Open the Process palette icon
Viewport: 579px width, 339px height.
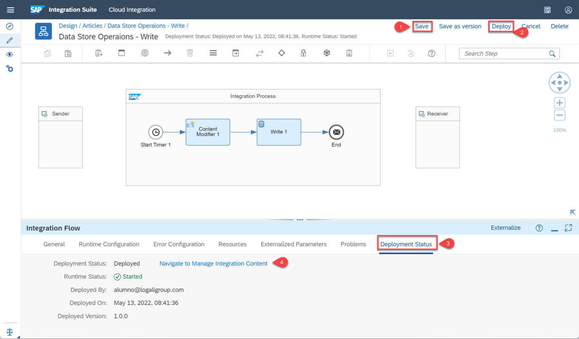(x=122, y=53)
